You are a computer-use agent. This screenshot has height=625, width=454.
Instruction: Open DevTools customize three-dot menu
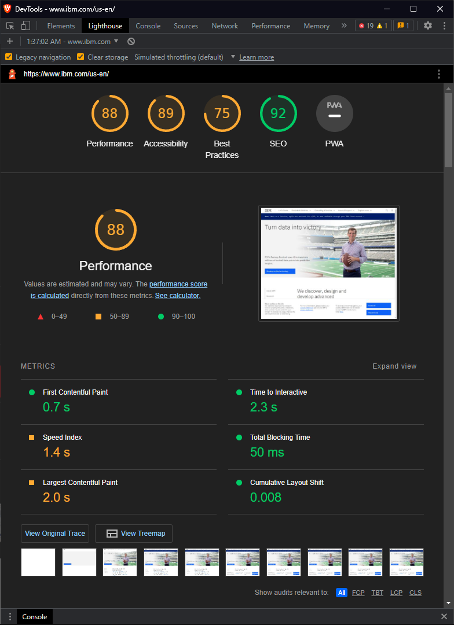click(x=444, y=26)
